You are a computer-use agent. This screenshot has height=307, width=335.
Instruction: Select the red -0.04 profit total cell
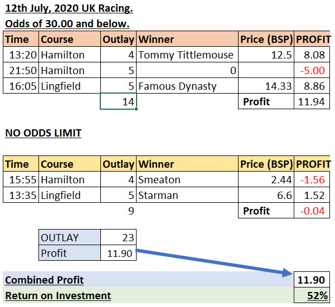click(313, 211)
